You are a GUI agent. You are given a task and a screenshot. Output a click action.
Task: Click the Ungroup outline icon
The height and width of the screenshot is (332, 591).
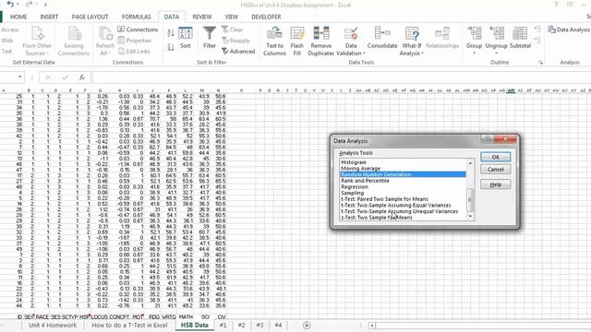click(x=497, y=33)
